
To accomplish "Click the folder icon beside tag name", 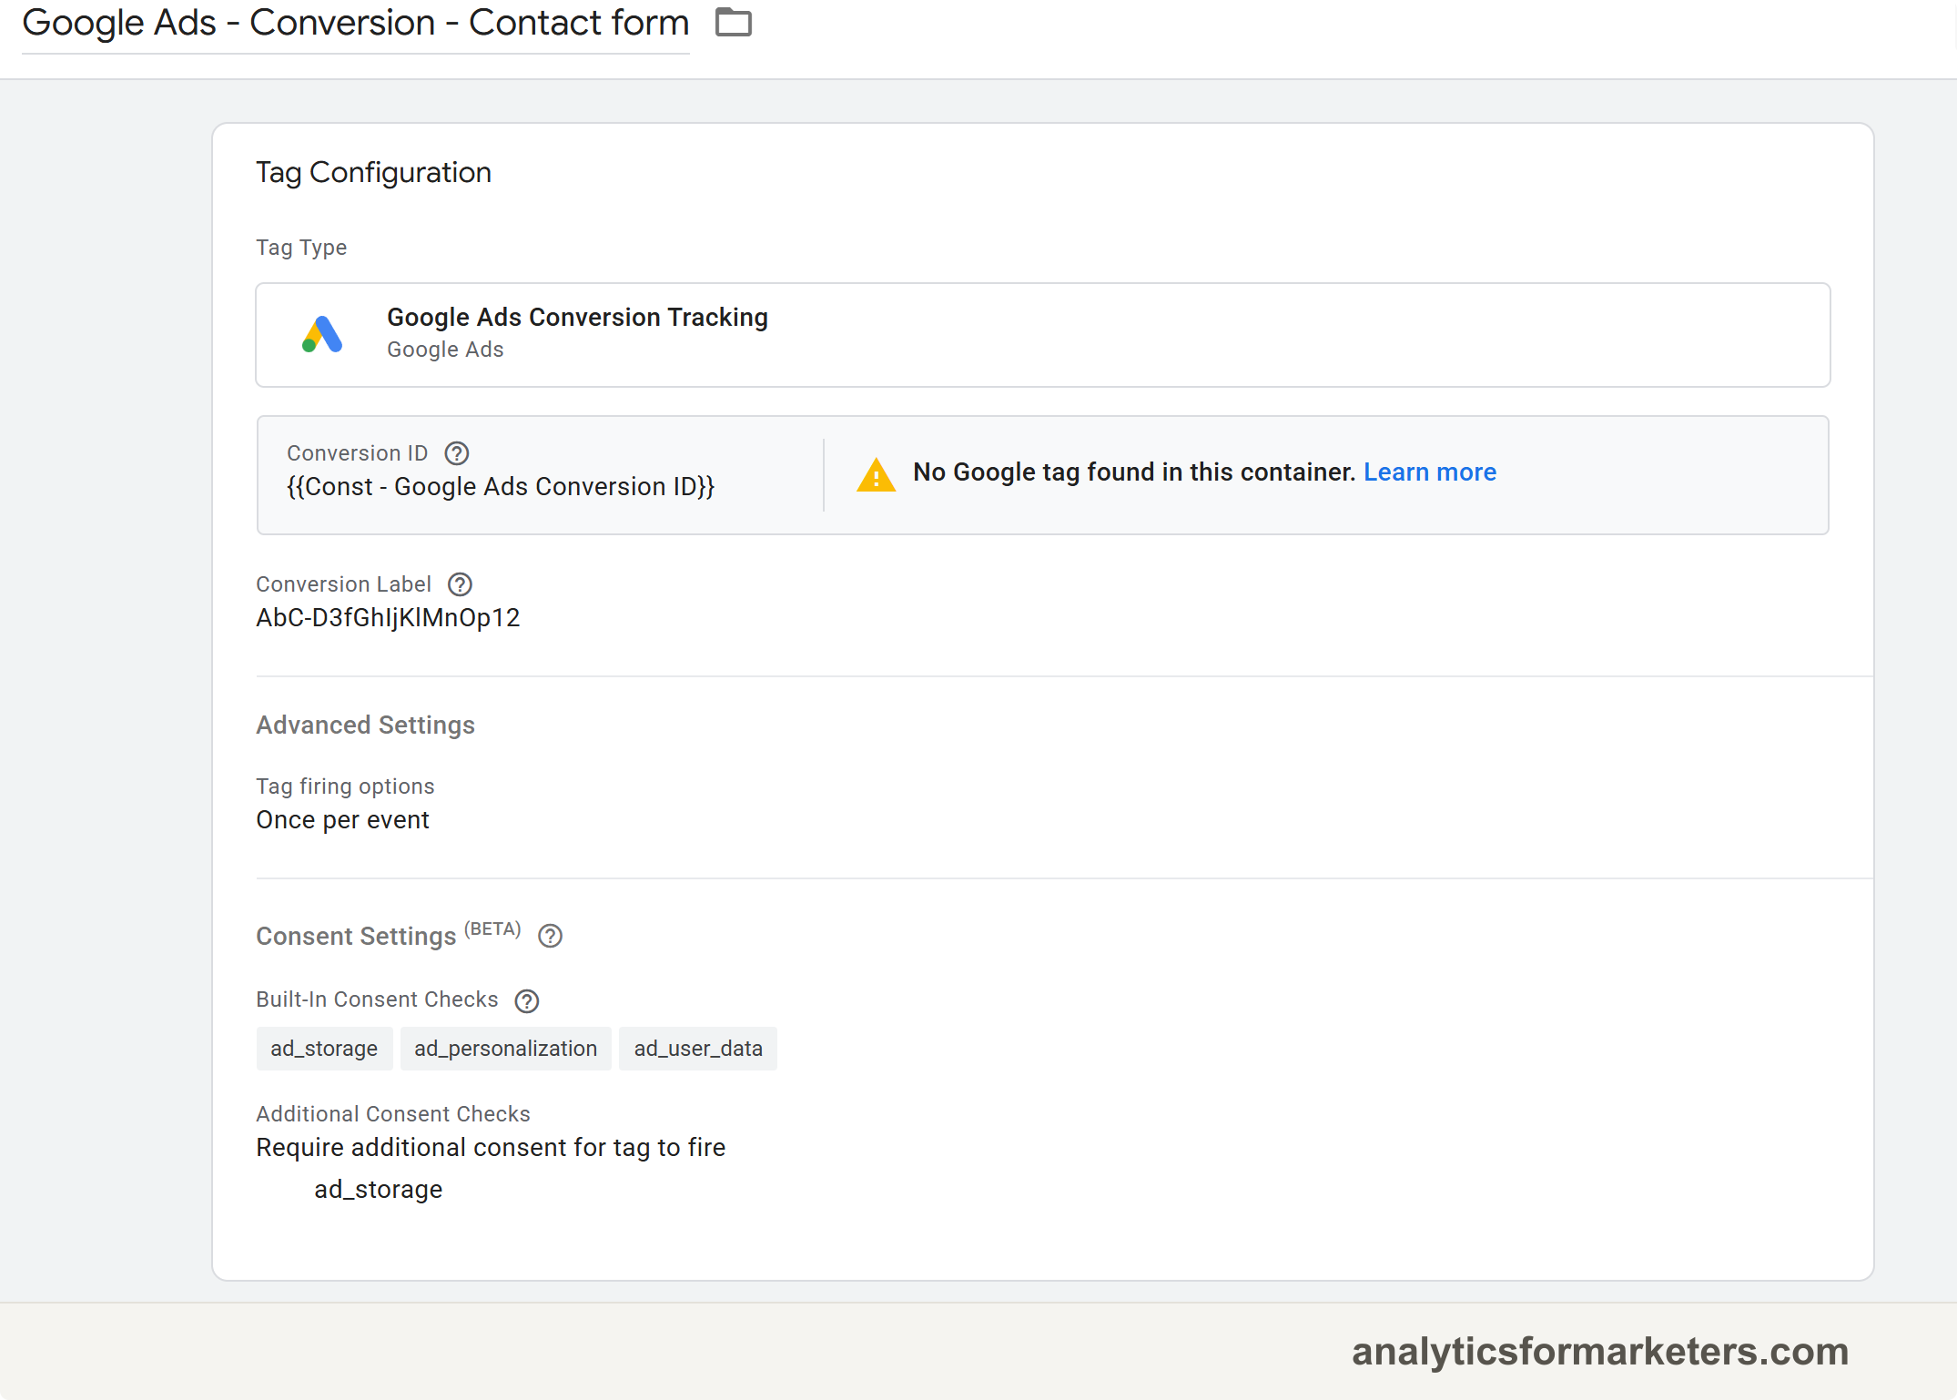I will (x=733, y=22).
